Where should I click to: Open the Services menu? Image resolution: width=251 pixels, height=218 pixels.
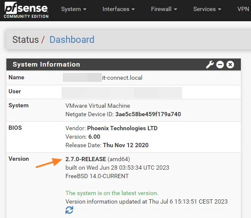coord(207,9)
